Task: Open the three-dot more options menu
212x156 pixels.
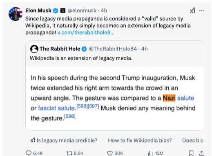Action: (202, 11)
